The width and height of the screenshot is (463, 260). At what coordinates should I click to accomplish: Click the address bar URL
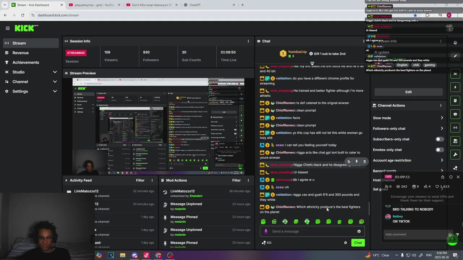point(58,15)
